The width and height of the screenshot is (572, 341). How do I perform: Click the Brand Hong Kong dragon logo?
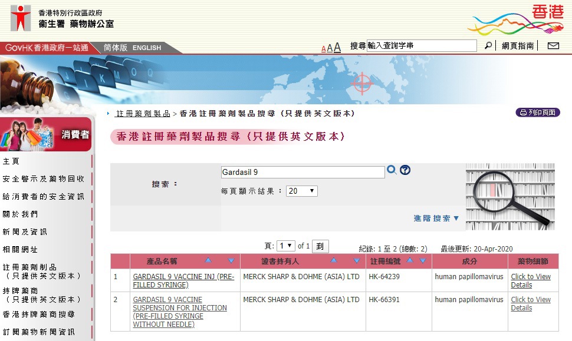pos(516,19)
